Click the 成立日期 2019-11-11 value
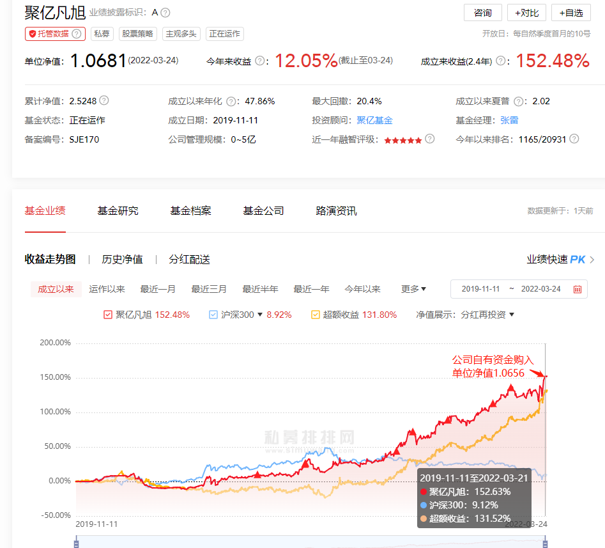Image resolution: width=605 pixels, height=548 pixels. tap(235, 120)
